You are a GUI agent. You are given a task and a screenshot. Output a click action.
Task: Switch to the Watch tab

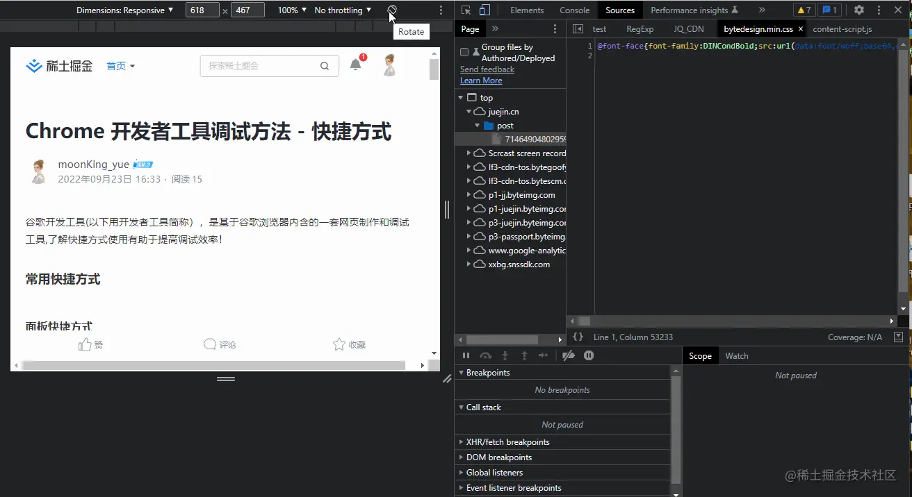pos(737,356)
